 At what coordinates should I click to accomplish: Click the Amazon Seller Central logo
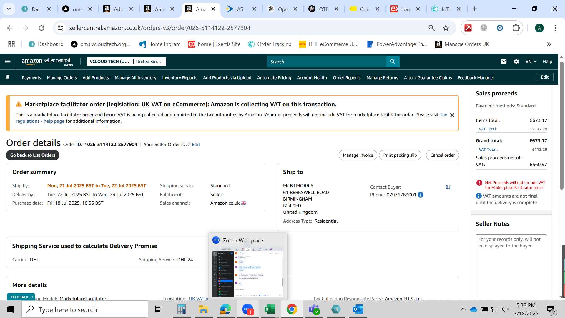47,62
